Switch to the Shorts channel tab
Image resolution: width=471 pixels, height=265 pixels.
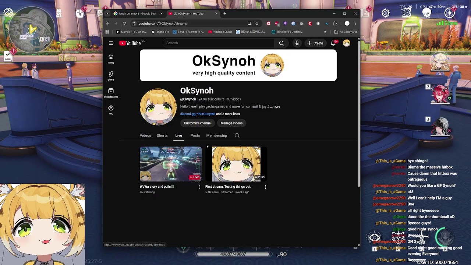pyautogui.click(x=162, y=135)
